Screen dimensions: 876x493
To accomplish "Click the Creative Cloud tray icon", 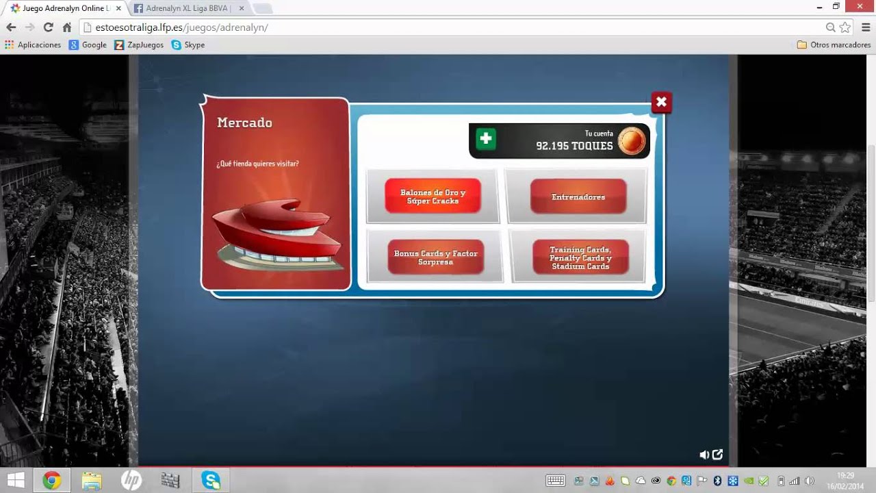I will tap(656, 481).
